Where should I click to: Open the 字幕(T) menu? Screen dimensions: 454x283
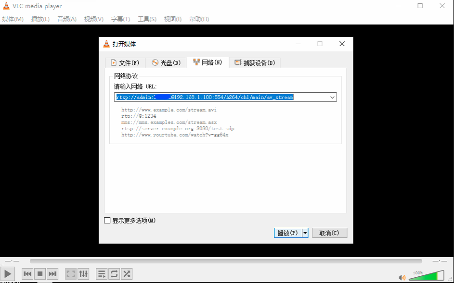coord(120,19)
